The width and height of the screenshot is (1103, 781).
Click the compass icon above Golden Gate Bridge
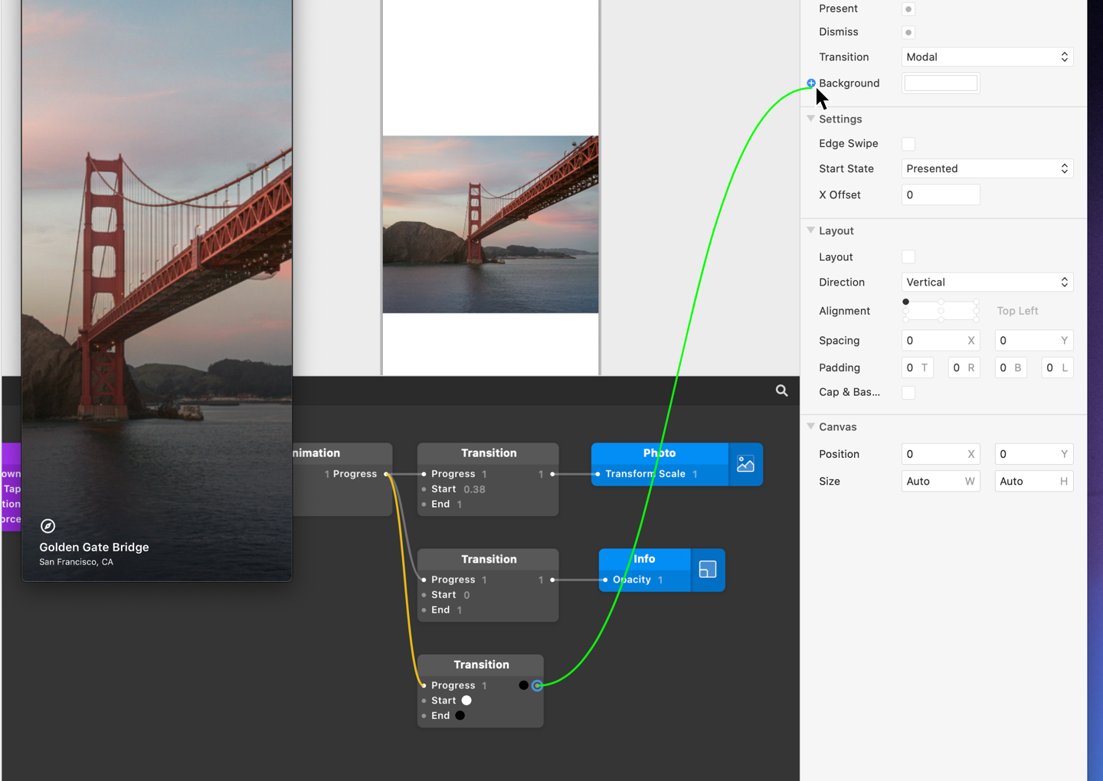point(47,526)
